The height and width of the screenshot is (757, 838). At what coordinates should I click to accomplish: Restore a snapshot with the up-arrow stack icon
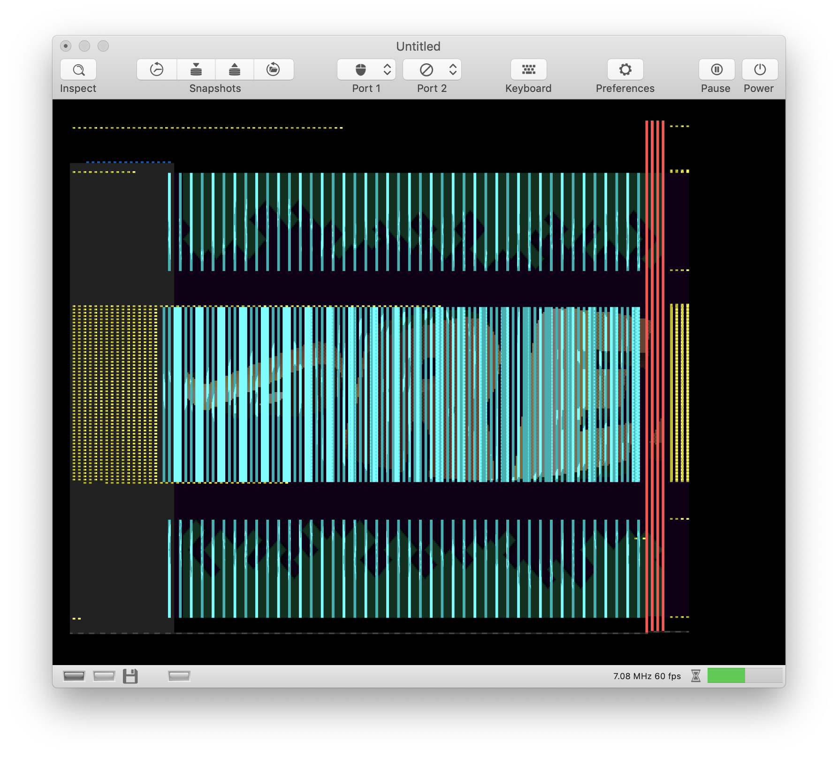click(235, 70)
